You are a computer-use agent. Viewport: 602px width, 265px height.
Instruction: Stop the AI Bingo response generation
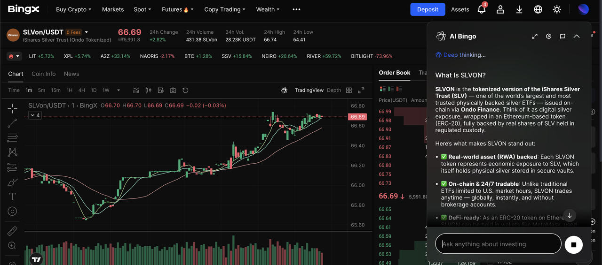[573, 244]
